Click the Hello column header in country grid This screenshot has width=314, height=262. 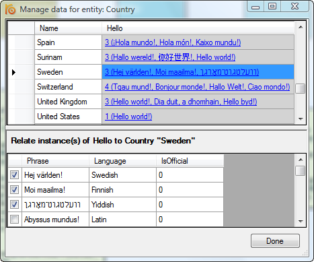198,28
